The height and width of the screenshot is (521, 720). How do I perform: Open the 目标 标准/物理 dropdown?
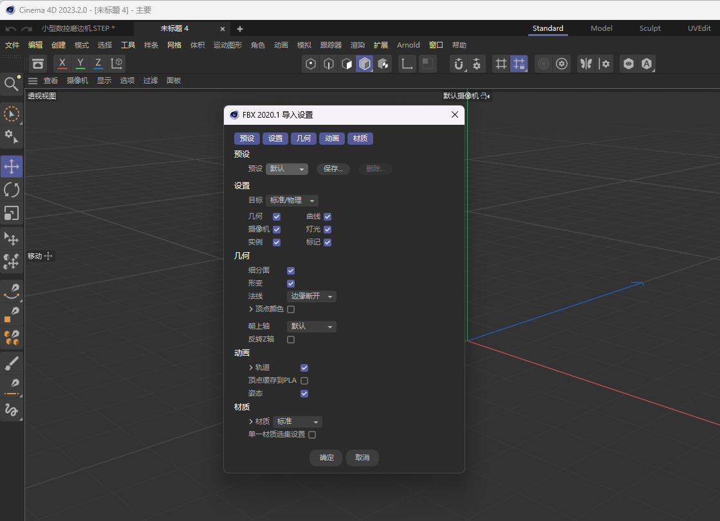(x=292, y=201)
